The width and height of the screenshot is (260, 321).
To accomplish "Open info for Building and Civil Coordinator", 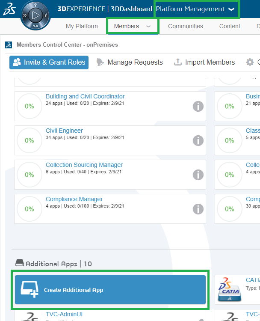I will pos(198,106).
